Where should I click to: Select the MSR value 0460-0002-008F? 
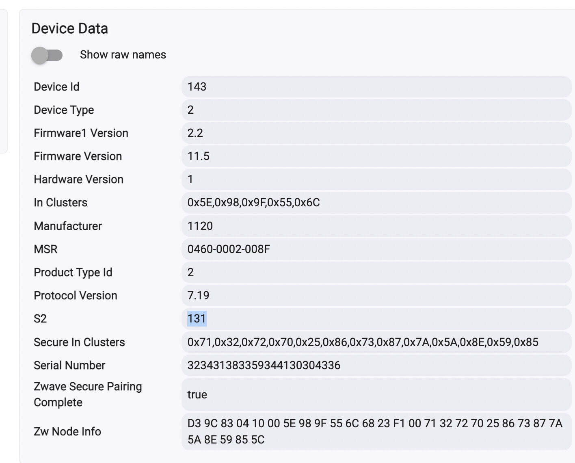[229, 249]
